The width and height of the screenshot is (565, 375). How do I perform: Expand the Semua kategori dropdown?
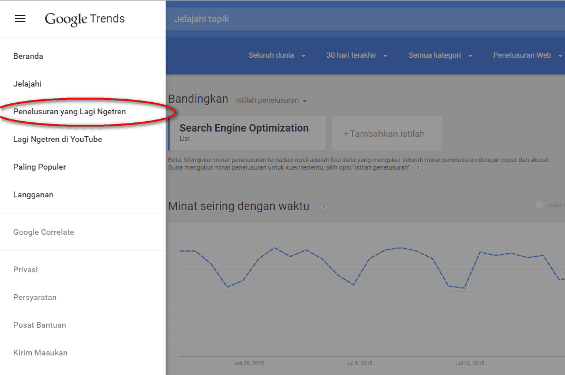coord(440,55)
